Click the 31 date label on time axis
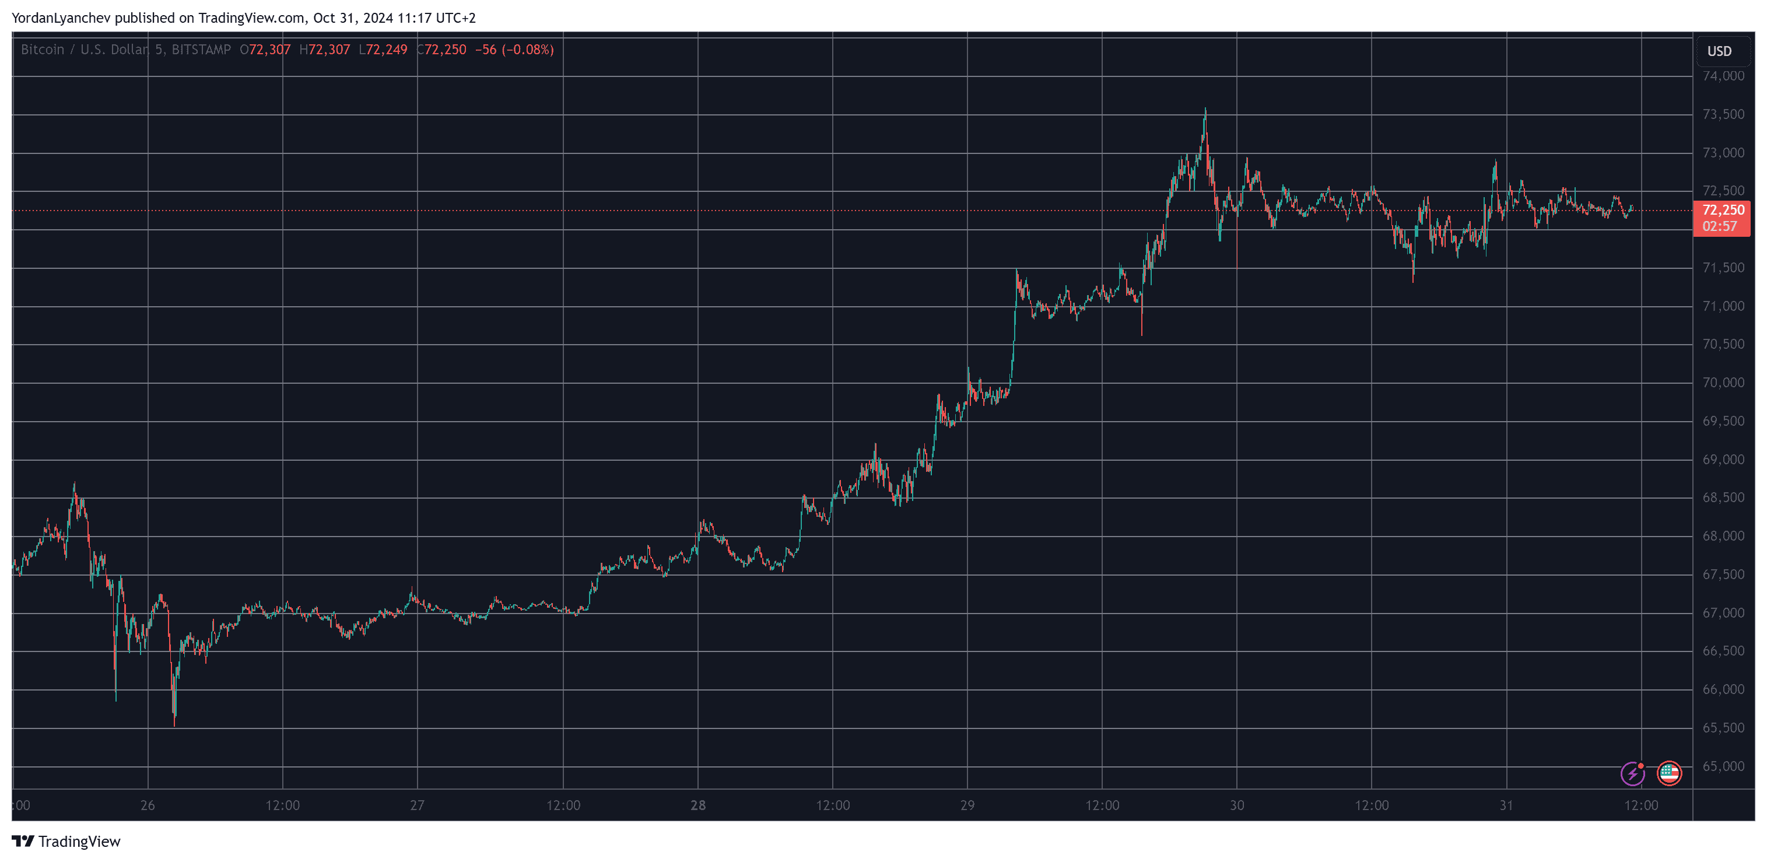 pos(1506,805)
